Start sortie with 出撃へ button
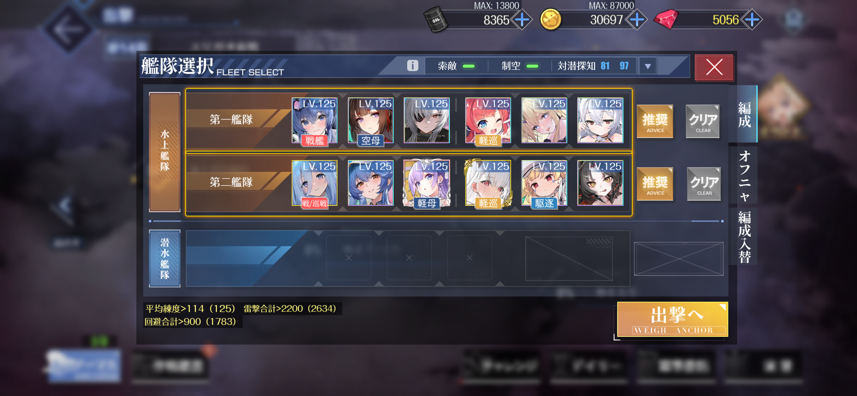Screen dimensions: 857x396 [x=673, y=319]
